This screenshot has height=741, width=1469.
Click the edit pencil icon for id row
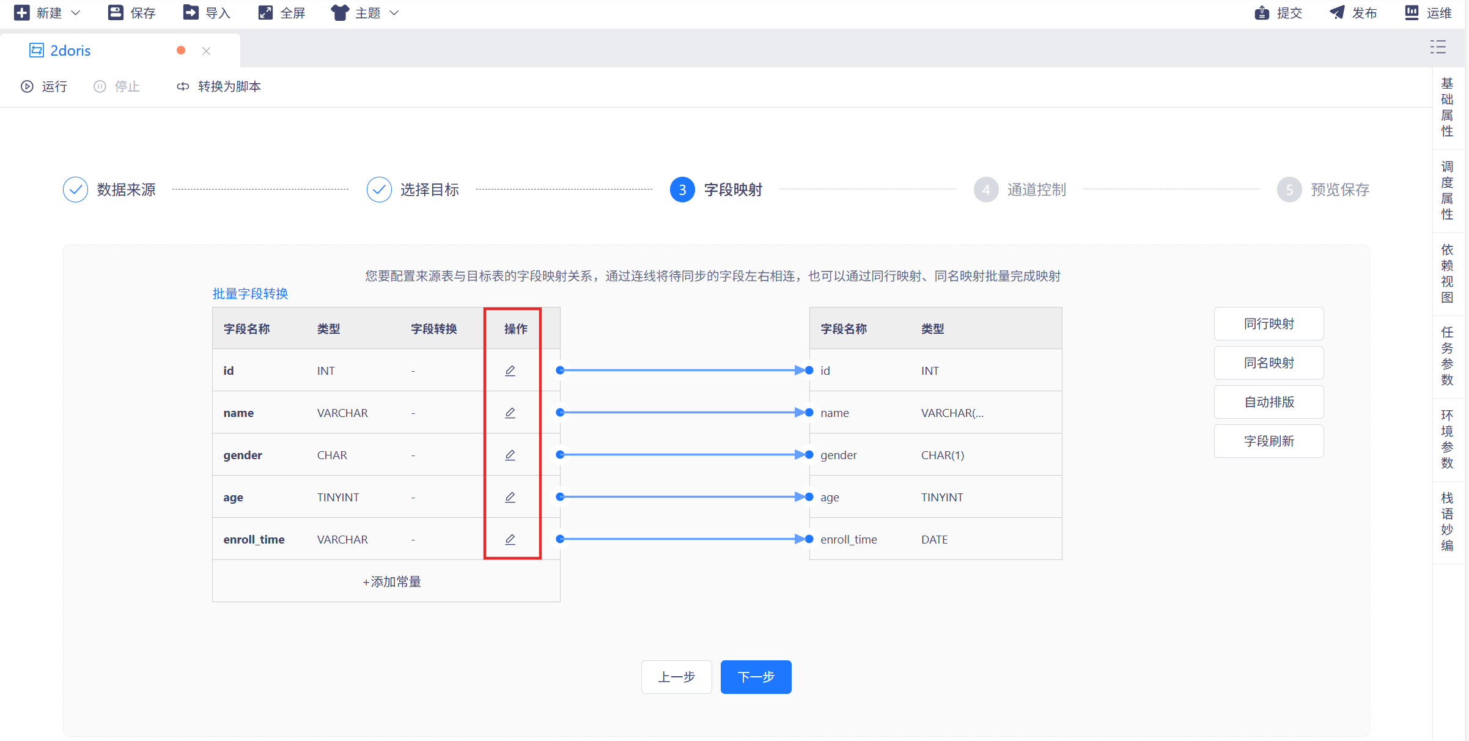click(510, 370)
